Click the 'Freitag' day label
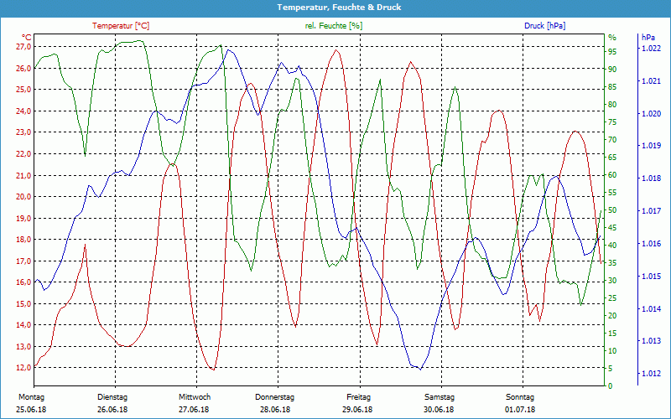 click(x=359, y=396)
